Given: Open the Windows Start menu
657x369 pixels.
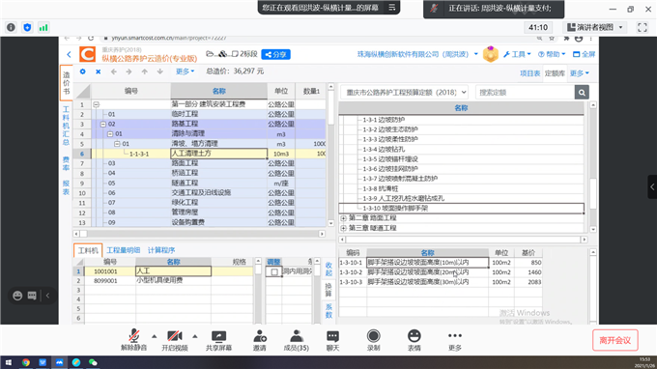Looking at the screenshot, I should pyautogui.click(x=9, y=362).
